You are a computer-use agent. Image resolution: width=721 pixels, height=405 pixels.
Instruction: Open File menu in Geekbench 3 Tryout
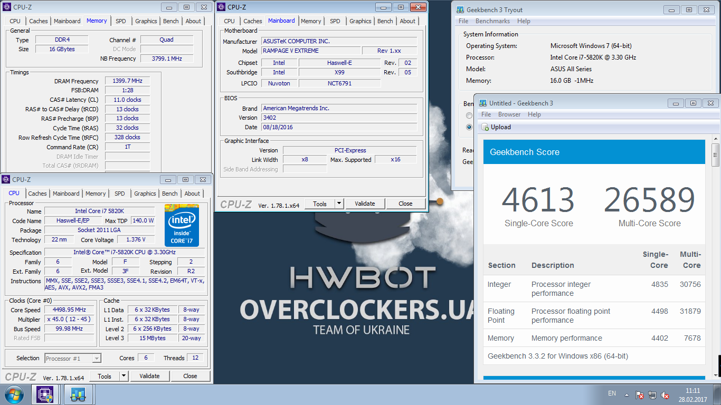pyautogui.click(x=463, y=21)
